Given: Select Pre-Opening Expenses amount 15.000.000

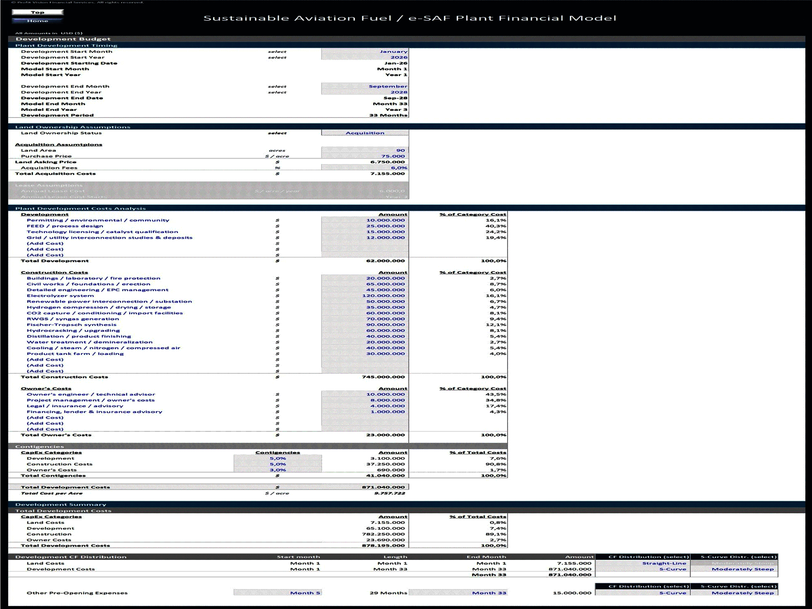Looking at the screenshot, I should click(x=572, y=593).
